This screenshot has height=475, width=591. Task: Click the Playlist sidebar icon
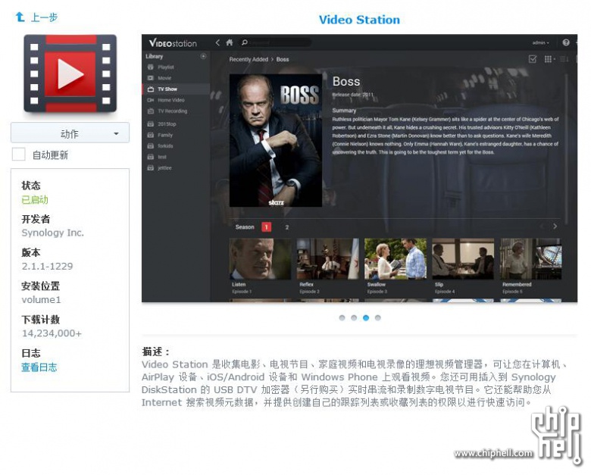[x=150, y=67]
